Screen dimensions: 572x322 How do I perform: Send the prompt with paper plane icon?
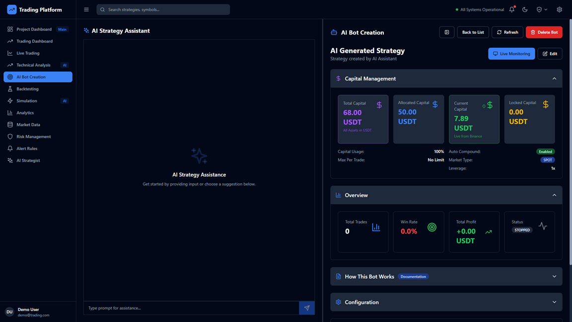pyautogui.click(x=307, y=308)
